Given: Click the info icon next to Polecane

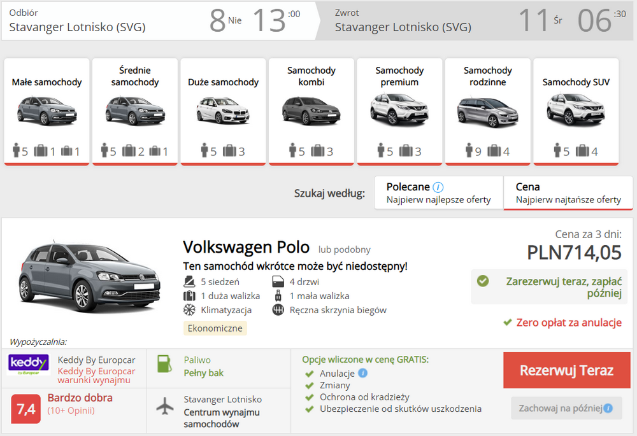Looking at the screenshot, I should [x=438, y=187].
